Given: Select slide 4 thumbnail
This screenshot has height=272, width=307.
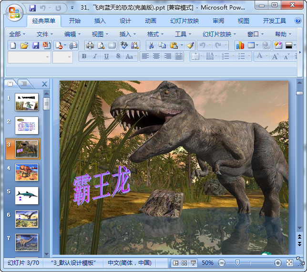Looking at the screenshot, I should pos(27,172).
